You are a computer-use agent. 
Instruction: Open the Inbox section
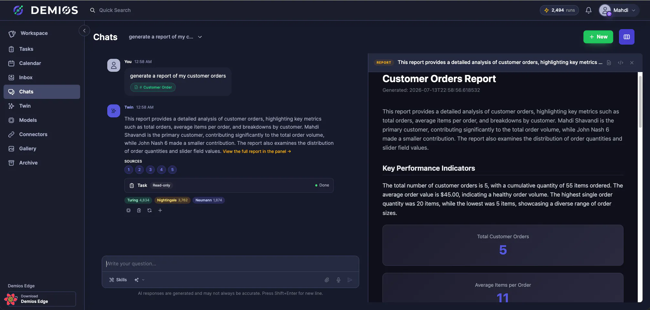point(42,78)
